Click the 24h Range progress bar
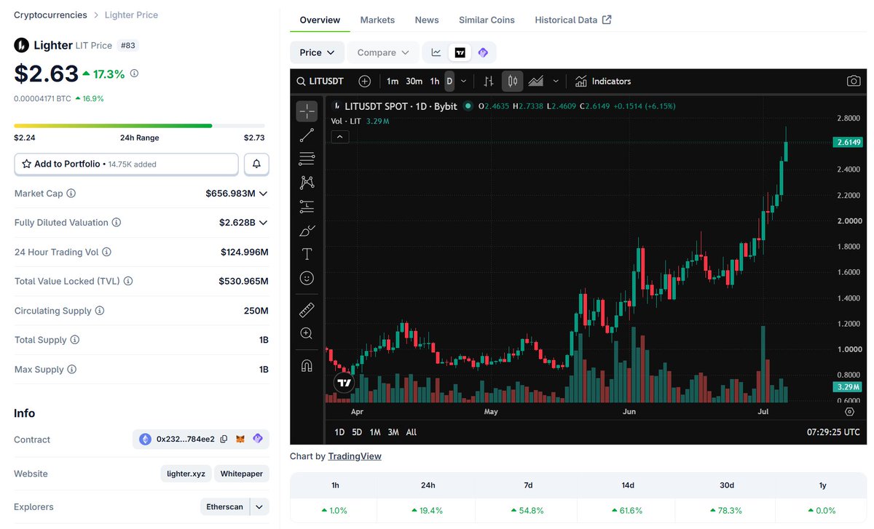This screenshot has width=874, height=529. (139, 126)
